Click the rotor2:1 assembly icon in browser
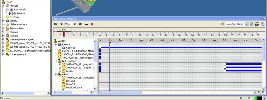Image resolution: width=267 pixels, height=100 pixels. point(7,35)
